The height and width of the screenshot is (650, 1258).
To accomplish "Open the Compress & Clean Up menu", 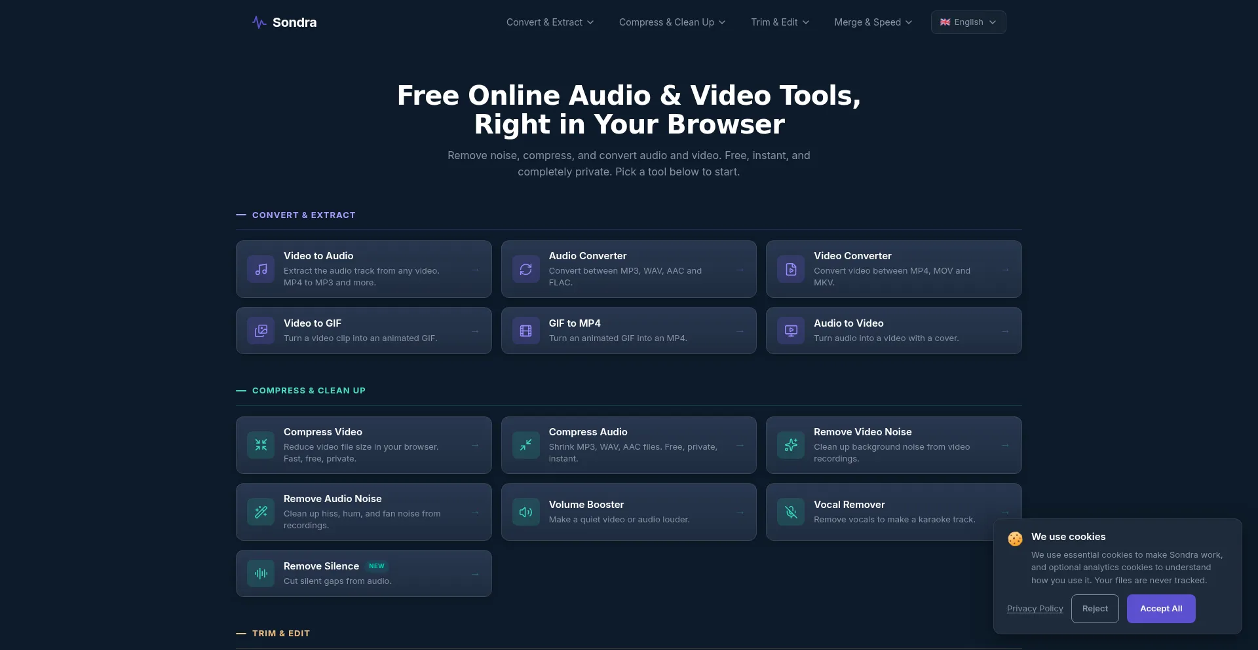I will coord(672,22).
